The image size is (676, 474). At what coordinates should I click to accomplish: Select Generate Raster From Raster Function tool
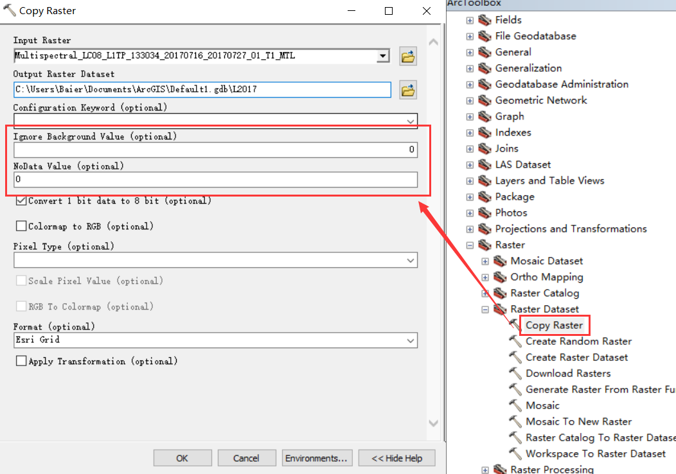click(601, 390)
